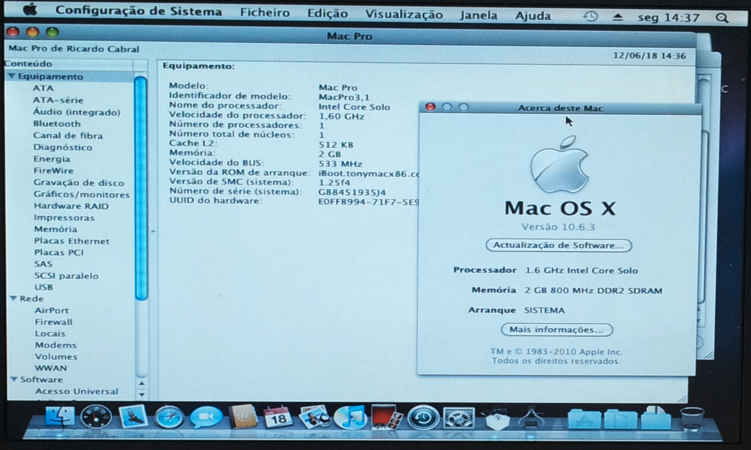Select Memória in the sidebar

coord(55,229)
